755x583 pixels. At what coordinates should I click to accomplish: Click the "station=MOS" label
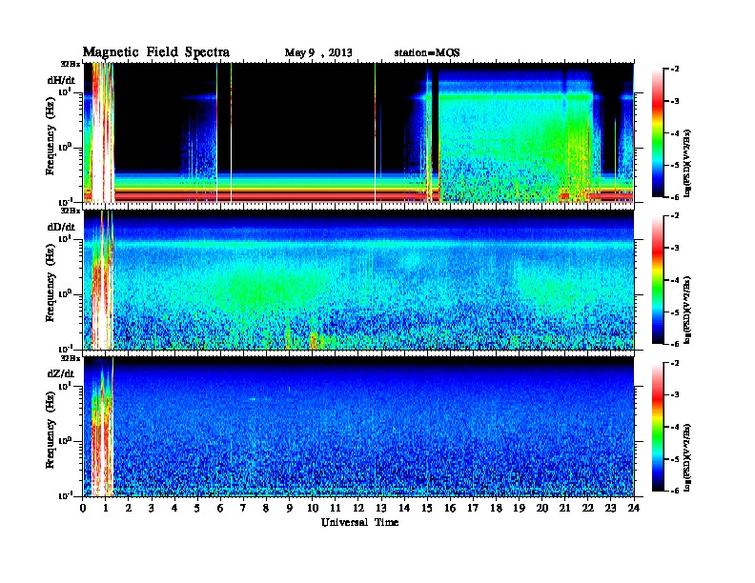point(427,53)
